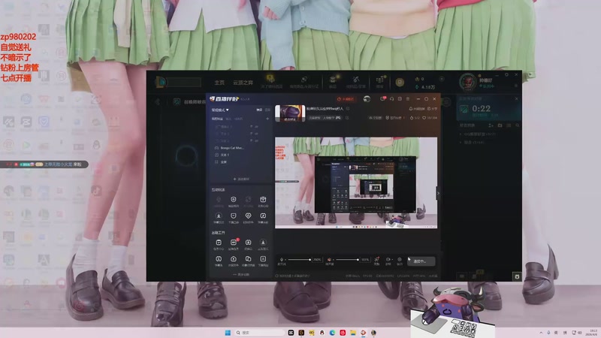
Task: Expand the more functions link under tools
Action: pos(241,275)
